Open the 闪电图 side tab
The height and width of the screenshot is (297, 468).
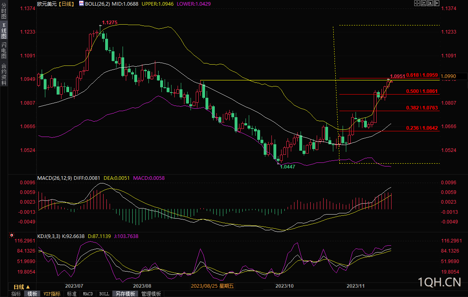click(x=4, y=51)
